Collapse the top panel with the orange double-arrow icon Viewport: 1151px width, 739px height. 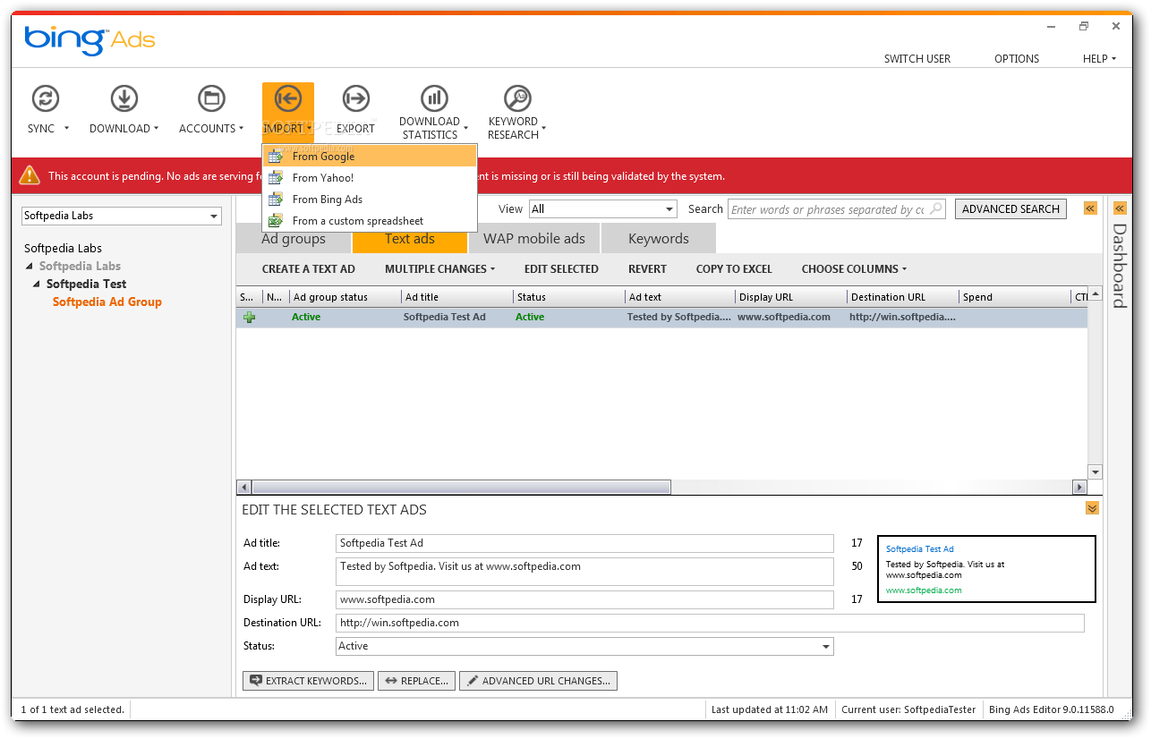coord(1090,208)
